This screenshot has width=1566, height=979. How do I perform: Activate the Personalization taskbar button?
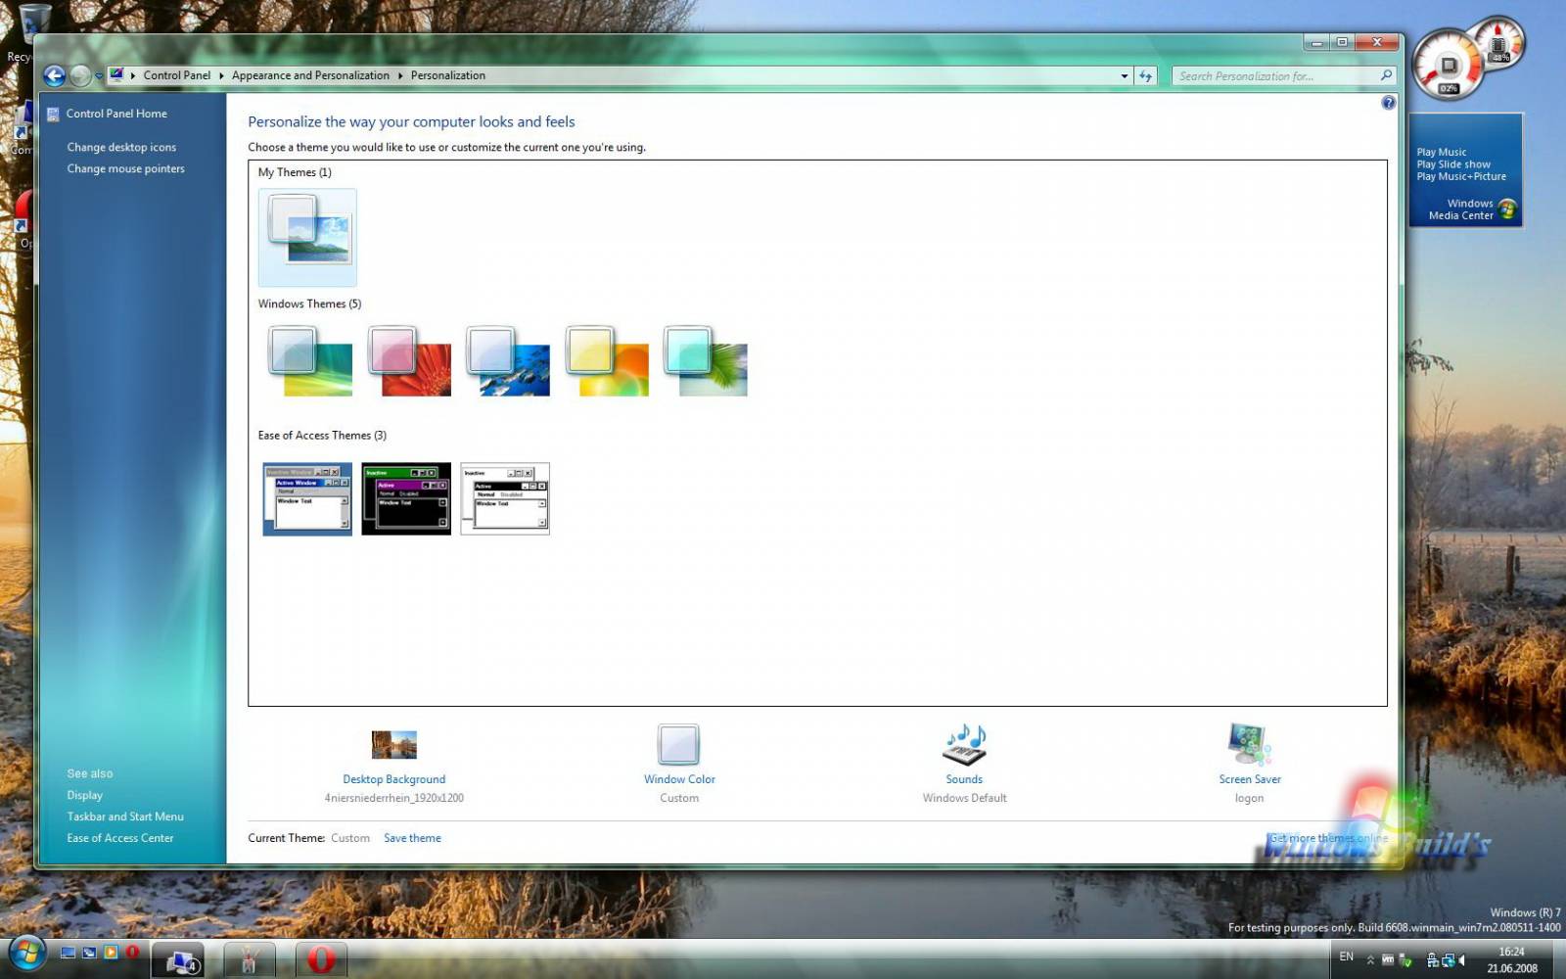[178, 960]
